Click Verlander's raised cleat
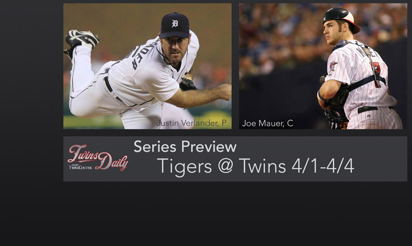 pyautogui.click(x=81, y=39)
